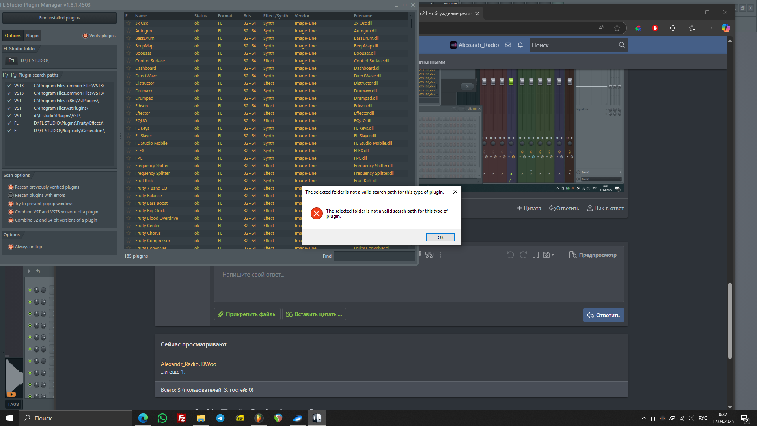The image size is (757, 426).
Task: Toggle Always on top option
Action: (x=11, y=247)
